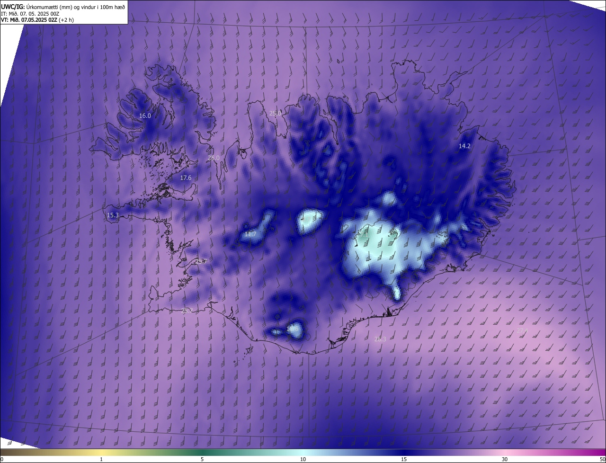Click the '10' tick label on colour scale
The height and width of the screenshot is (463, 606).
pyautogui.click(x=303, y=460)
